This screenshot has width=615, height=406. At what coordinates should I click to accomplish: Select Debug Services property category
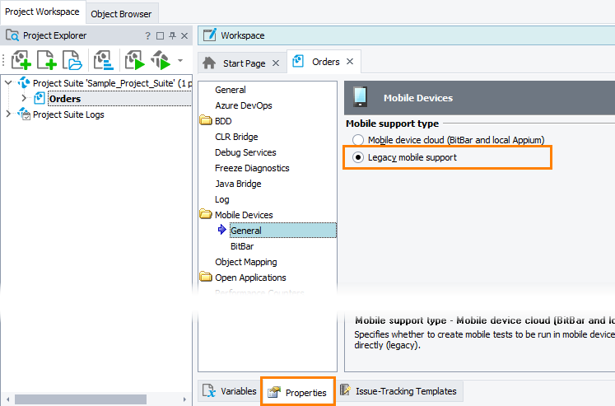tap(245, 152)
